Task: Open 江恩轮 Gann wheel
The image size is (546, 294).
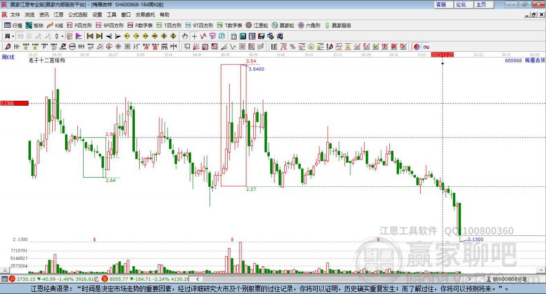Action: [x=257, y=26]
